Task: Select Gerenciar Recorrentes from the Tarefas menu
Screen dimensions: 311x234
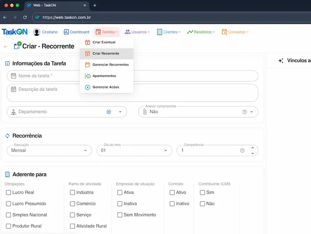Action: point(110,64)
